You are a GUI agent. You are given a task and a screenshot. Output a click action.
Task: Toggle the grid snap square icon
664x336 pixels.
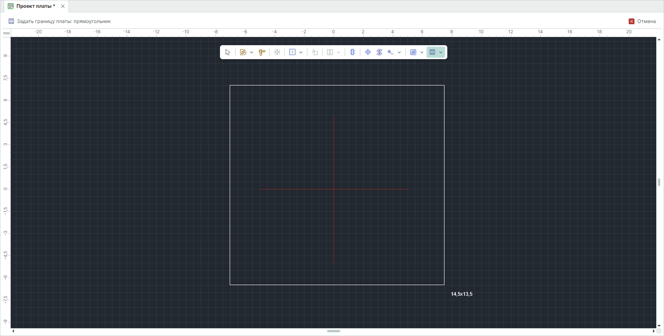[292, 52]
